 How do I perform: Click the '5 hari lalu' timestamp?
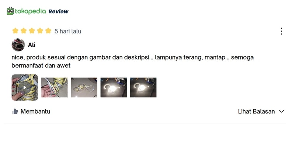(x=68, y=31)
